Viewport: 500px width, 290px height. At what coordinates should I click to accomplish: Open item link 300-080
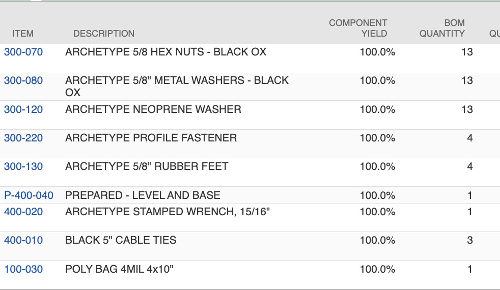pyautogui.click(x=23, y=80)
